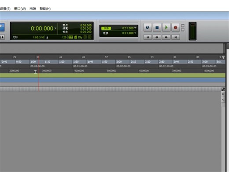
Task: Click the Start field value 0:00.000
Action: [86, 25]
